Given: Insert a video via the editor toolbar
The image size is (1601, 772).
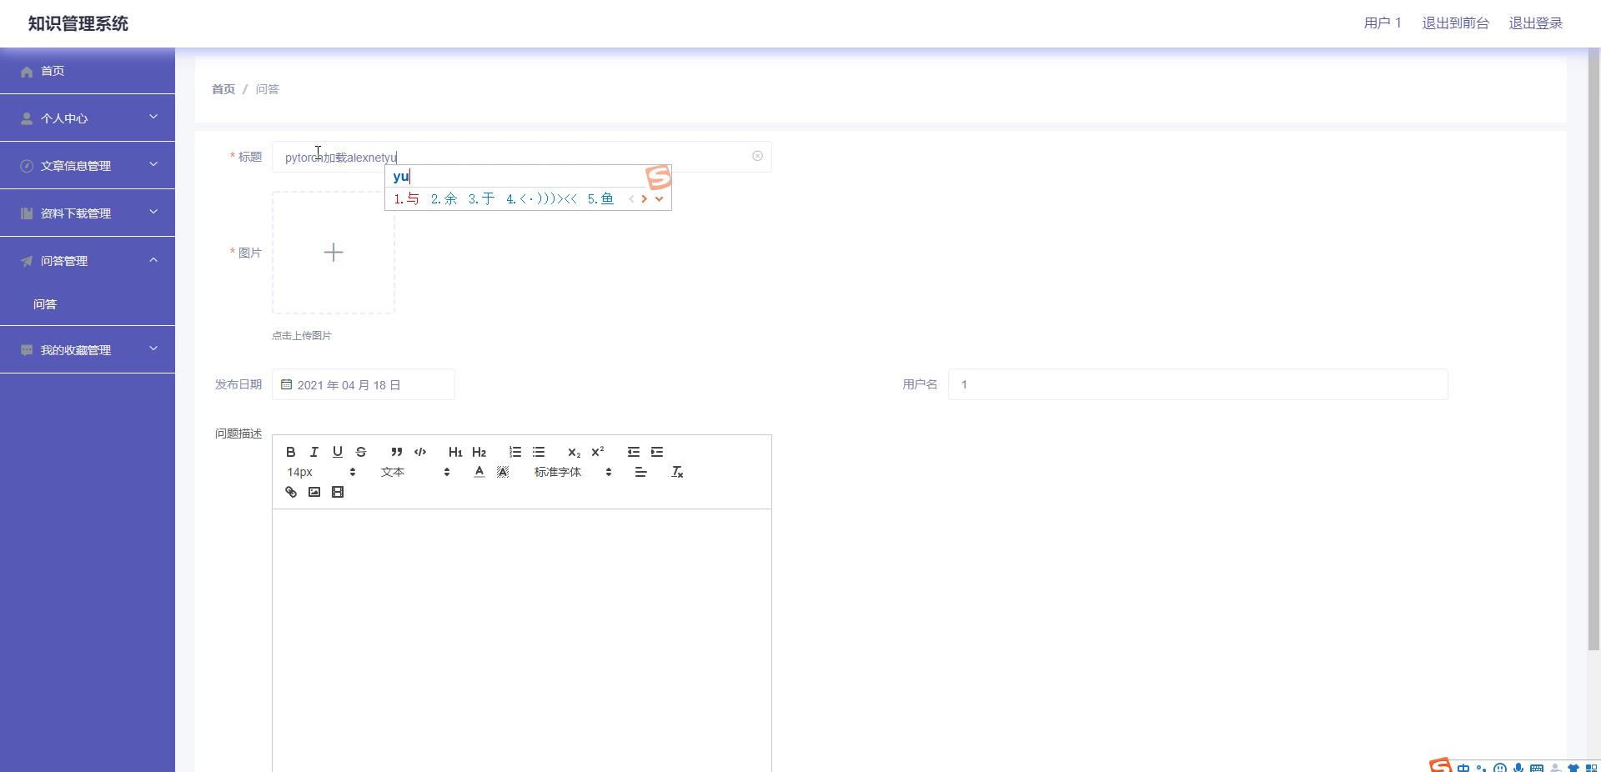Looking at the screenshot, I should 338,492.
